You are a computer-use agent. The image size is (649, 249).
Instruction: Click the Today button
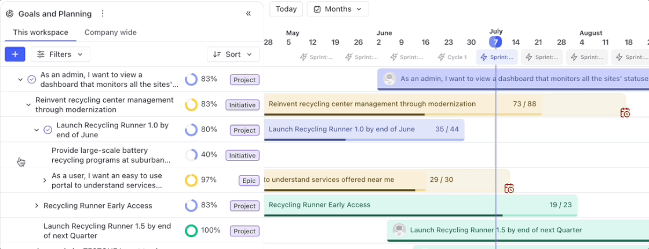click(286, 9)
